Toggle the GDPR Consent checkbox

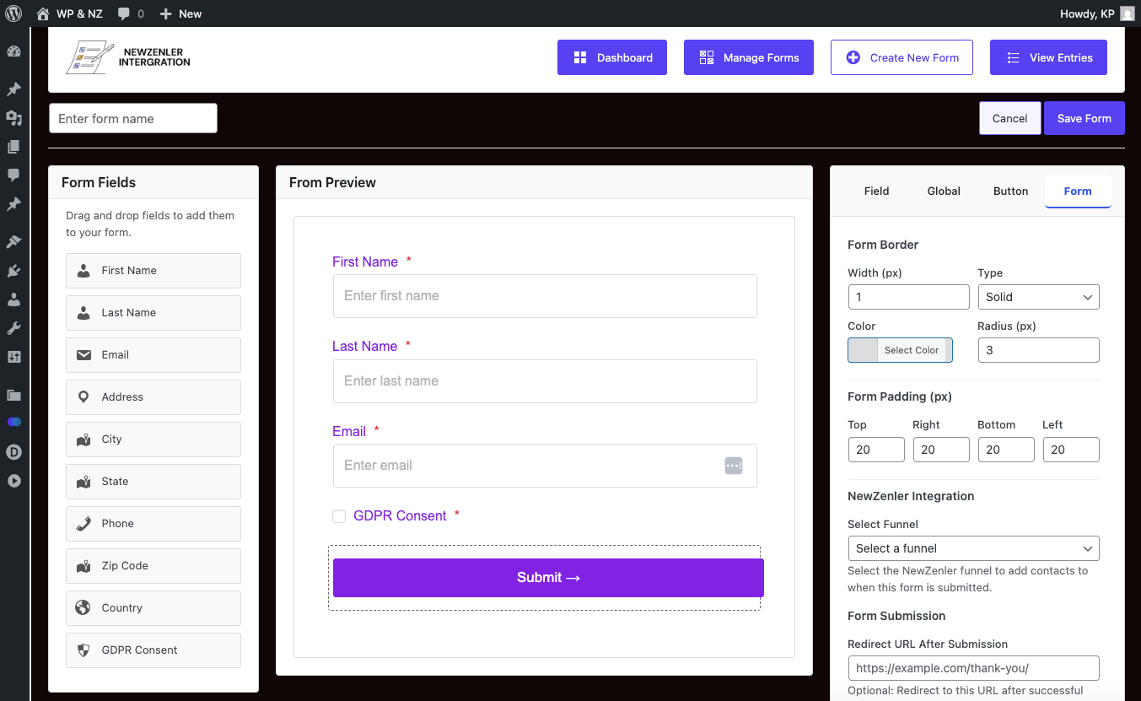tap(339, 516)
